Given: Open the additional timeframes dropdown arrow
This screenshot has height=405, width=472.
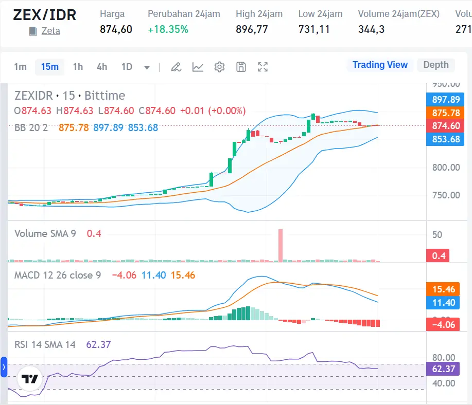Looking at the screenshot, I should pyautogui.click(x=147, y=67).
